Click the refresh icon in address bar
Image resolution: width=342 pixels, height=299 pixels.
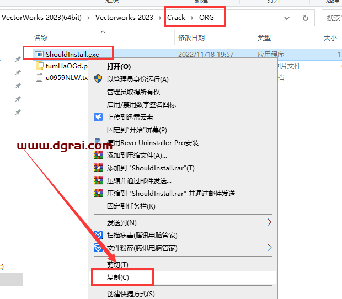pos(306,18)
